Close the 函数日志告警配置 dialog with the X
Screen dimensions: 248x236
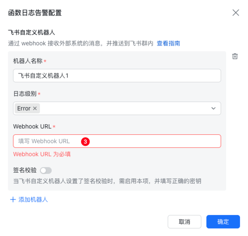click(x=236, y=13)
